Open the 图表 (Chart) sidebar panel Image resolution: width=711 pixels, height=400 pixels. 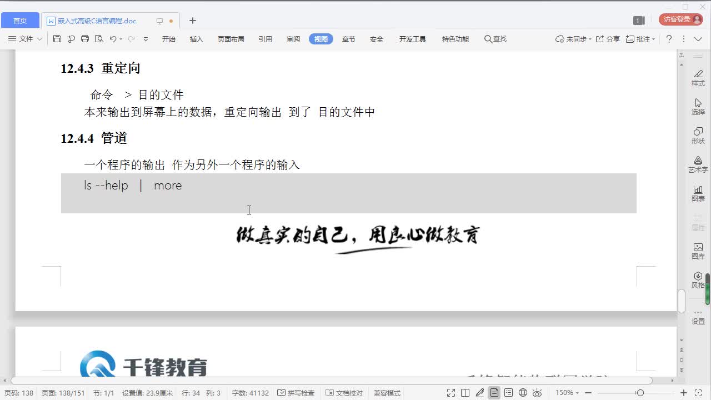698,193
